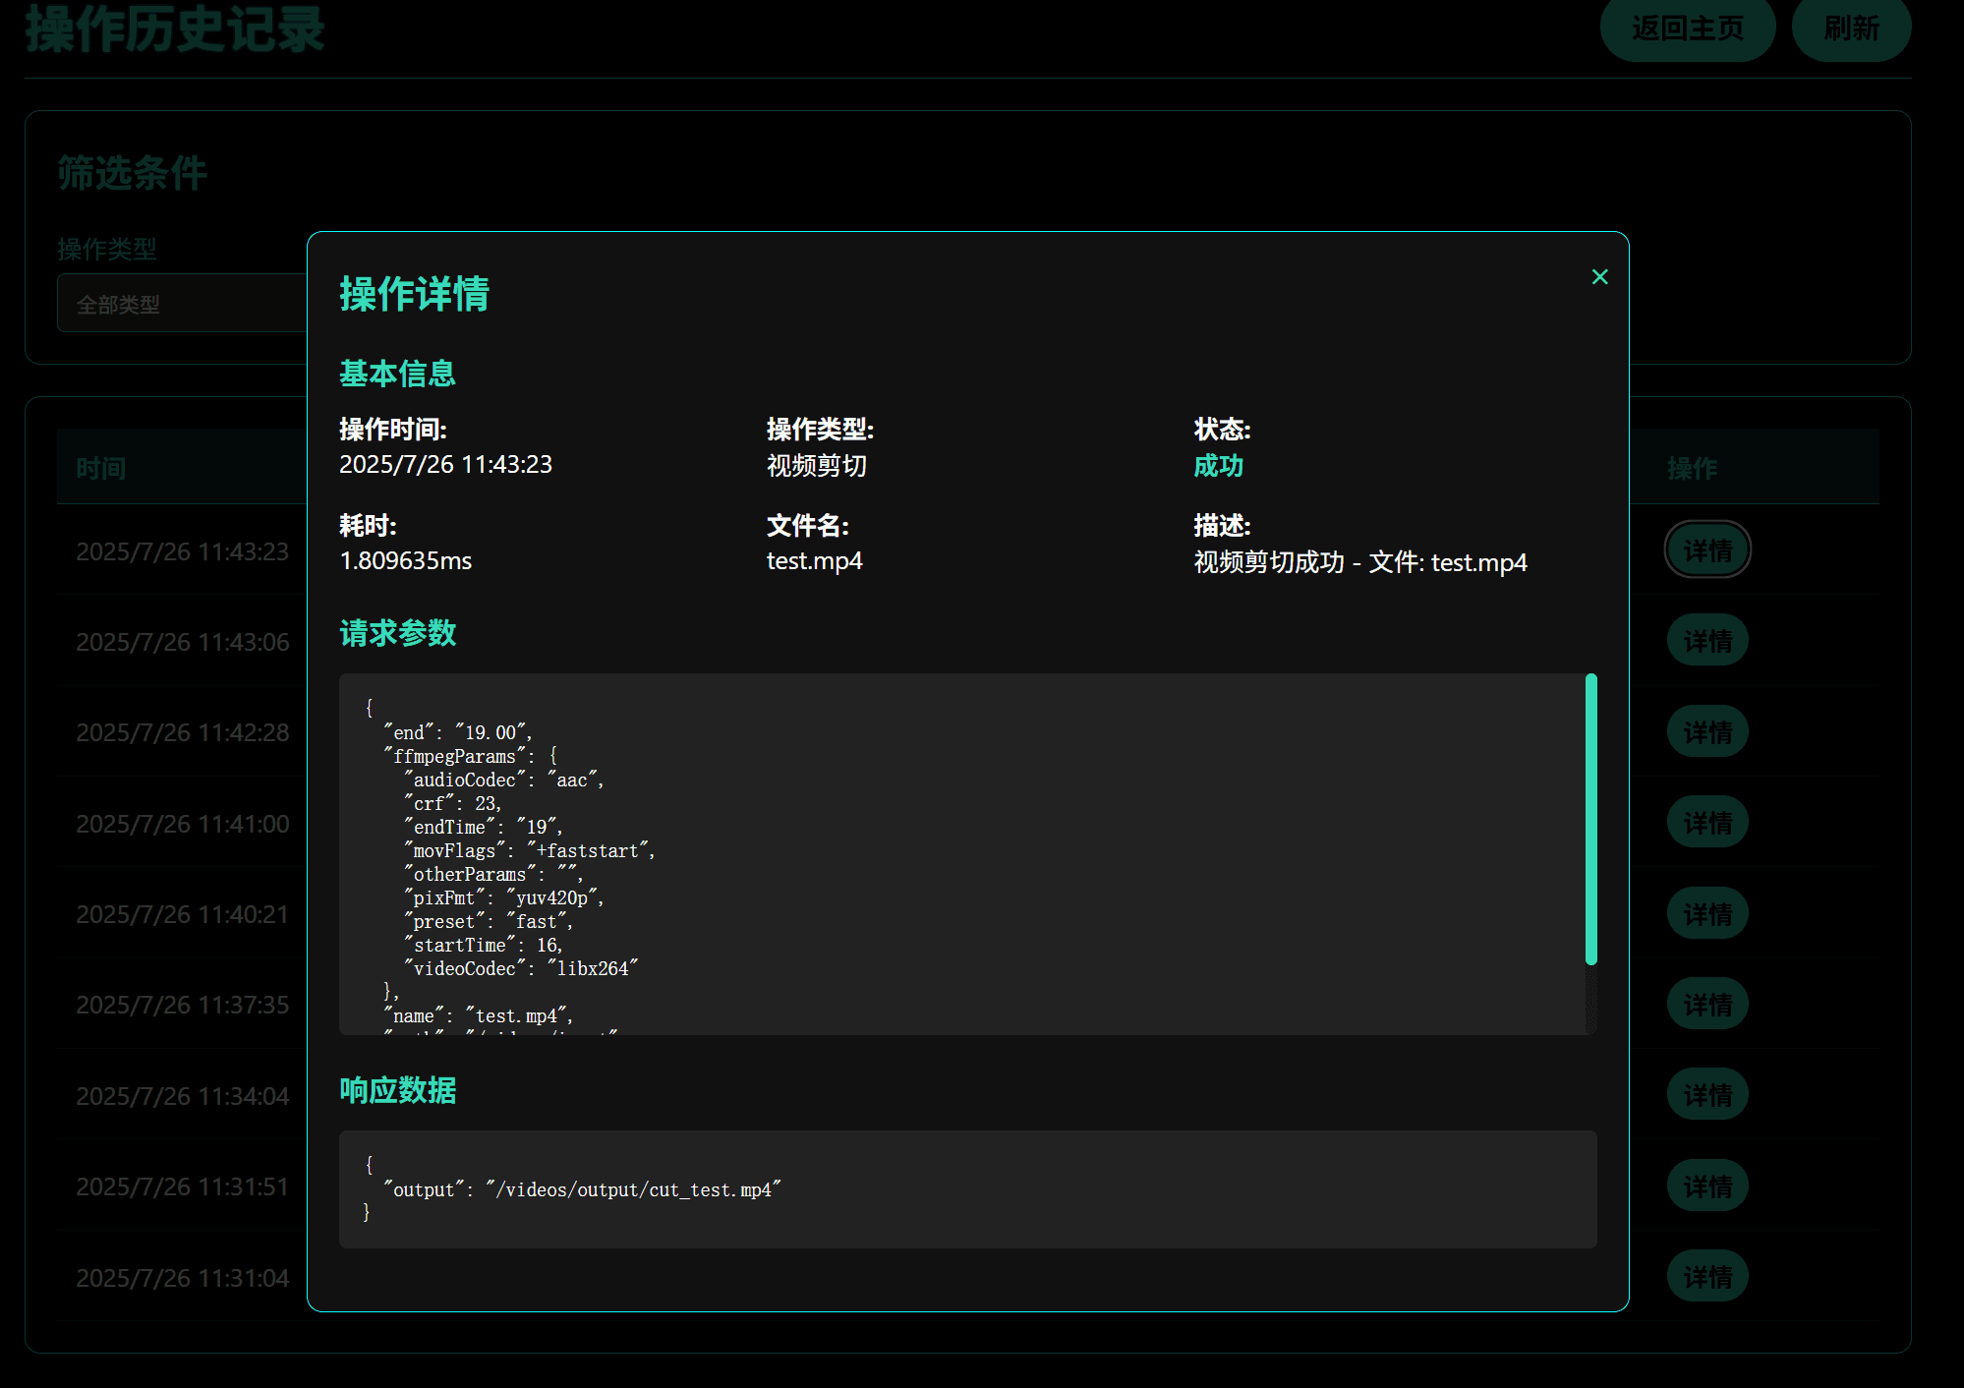Screen dimensions: 1964x1388
Task: Click the operation time 2025/7/26 11:43:23 in dialog
Action: 445,464
